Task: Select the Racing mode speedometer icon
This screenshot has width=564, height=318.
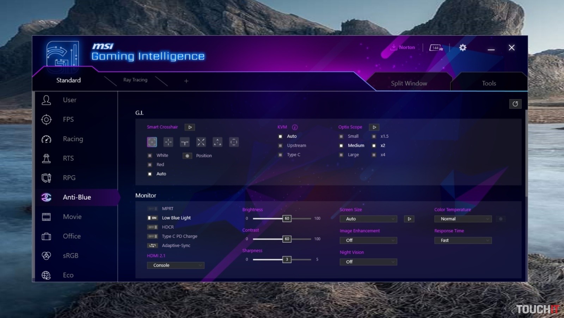Action: 46,139
